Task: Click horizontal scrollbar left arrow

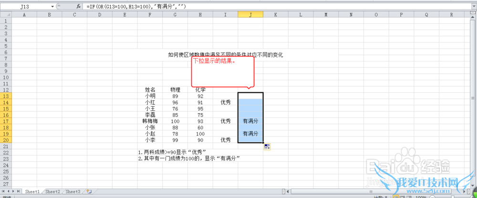Action: [x=289, y=191]
